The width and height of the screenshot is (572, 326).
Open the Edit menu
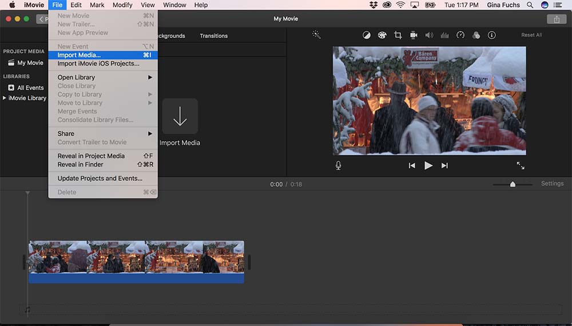(x=76, y=5)
